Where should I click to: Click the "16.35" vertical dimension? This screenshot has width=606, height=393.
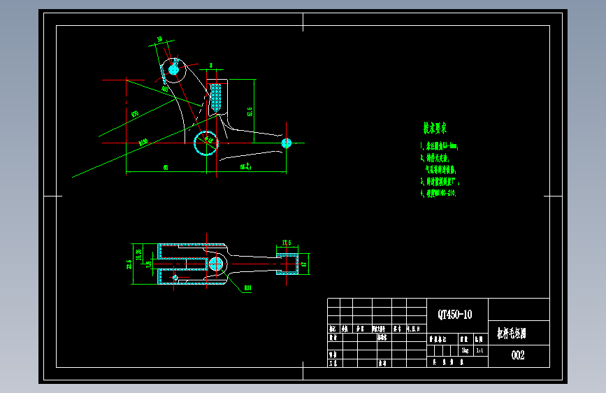click(139, 254)
